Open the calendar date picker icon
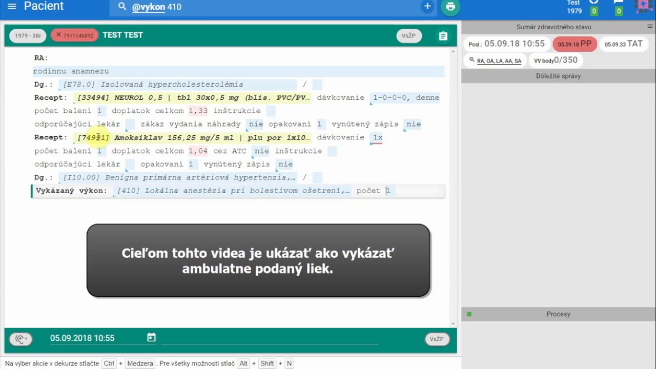This screenshot has width=656, height=369. 151,338
